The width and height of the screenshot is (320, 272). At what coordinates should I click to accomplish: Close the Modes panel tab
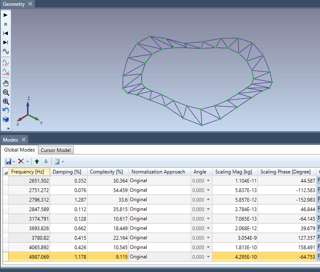24,140
